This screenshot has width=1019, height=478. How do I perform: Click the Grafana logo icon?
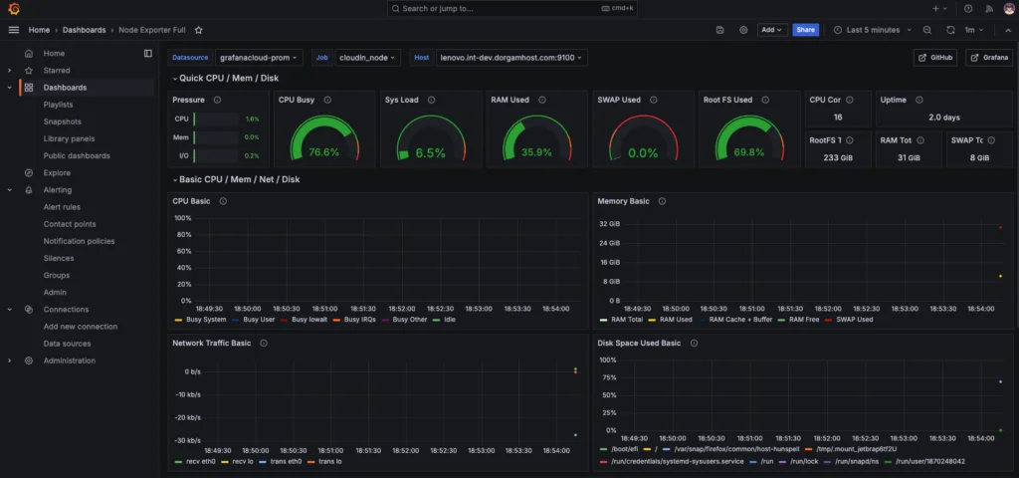[x=14, y=9]
